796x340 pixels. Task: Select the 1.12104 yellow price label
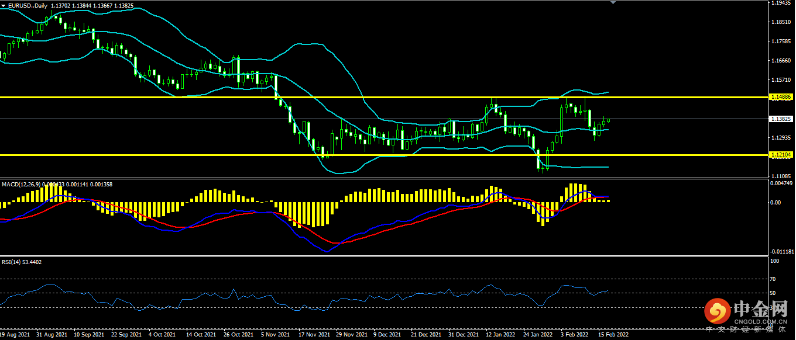point(781,155)
